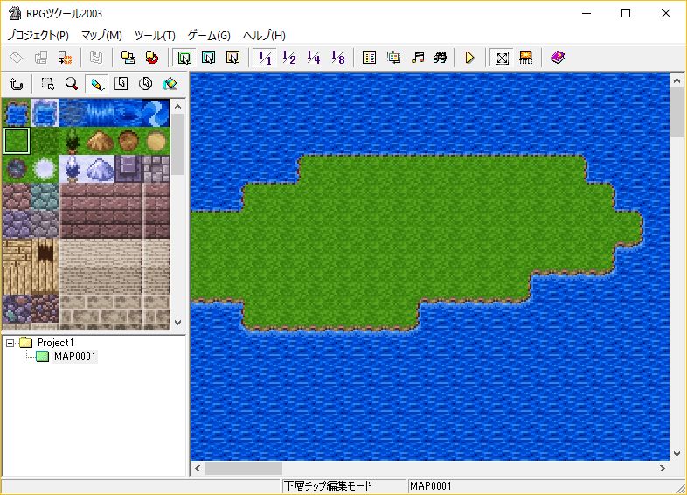The width and height of the screenshot is (687, 495).
Task: Choose the paint bucket fill tool
Action: pos(170,84)
